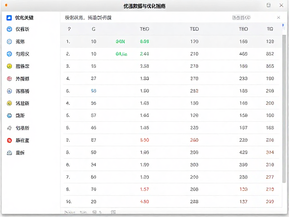Open the pink swirl icon sidebar item
This screenshot has height=217, width=289.
9,79
